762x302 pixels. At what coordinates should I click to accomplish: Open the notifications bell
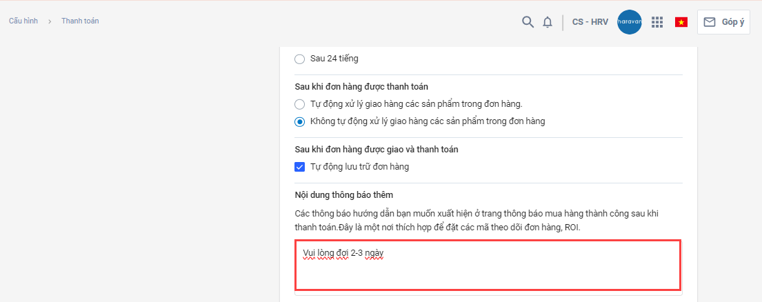548,22
